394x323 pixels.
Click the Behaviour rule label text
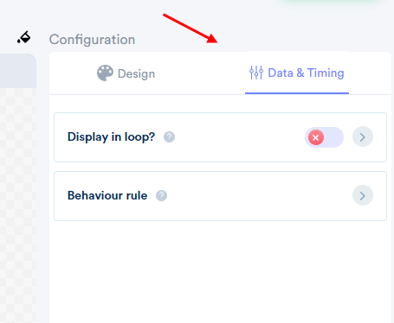[107, 195]
